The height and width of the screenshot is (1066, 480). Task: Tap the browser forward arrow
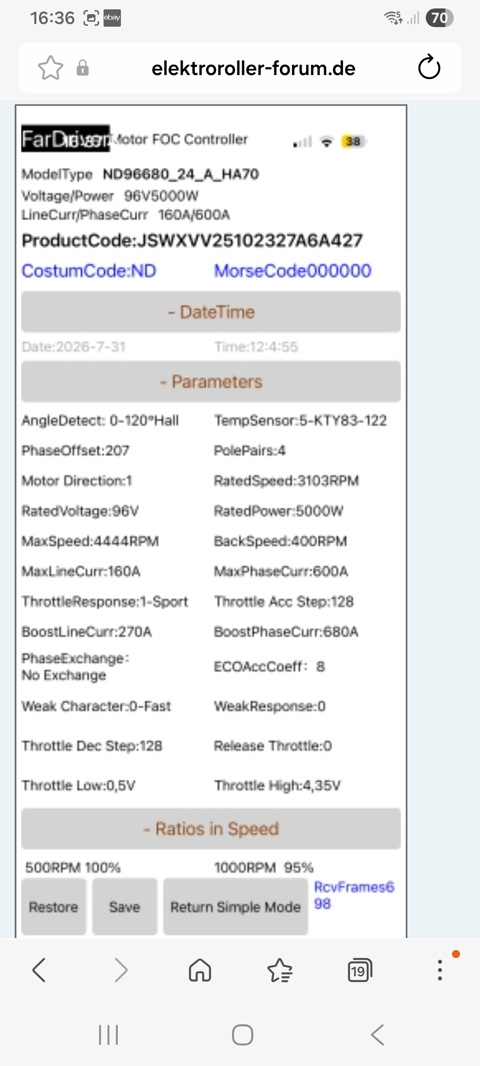click(x=120, y=970)
